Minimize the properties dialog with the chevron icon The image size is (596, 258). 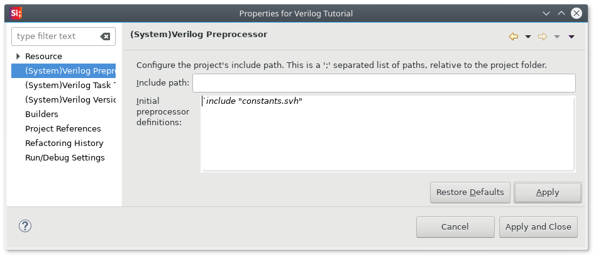pos(546,13)
